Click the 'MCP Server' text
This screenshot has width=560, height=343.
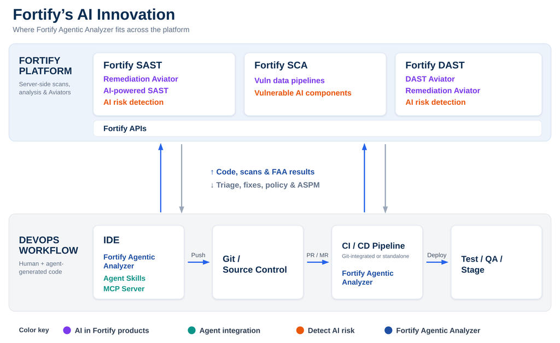click(124, 289)
